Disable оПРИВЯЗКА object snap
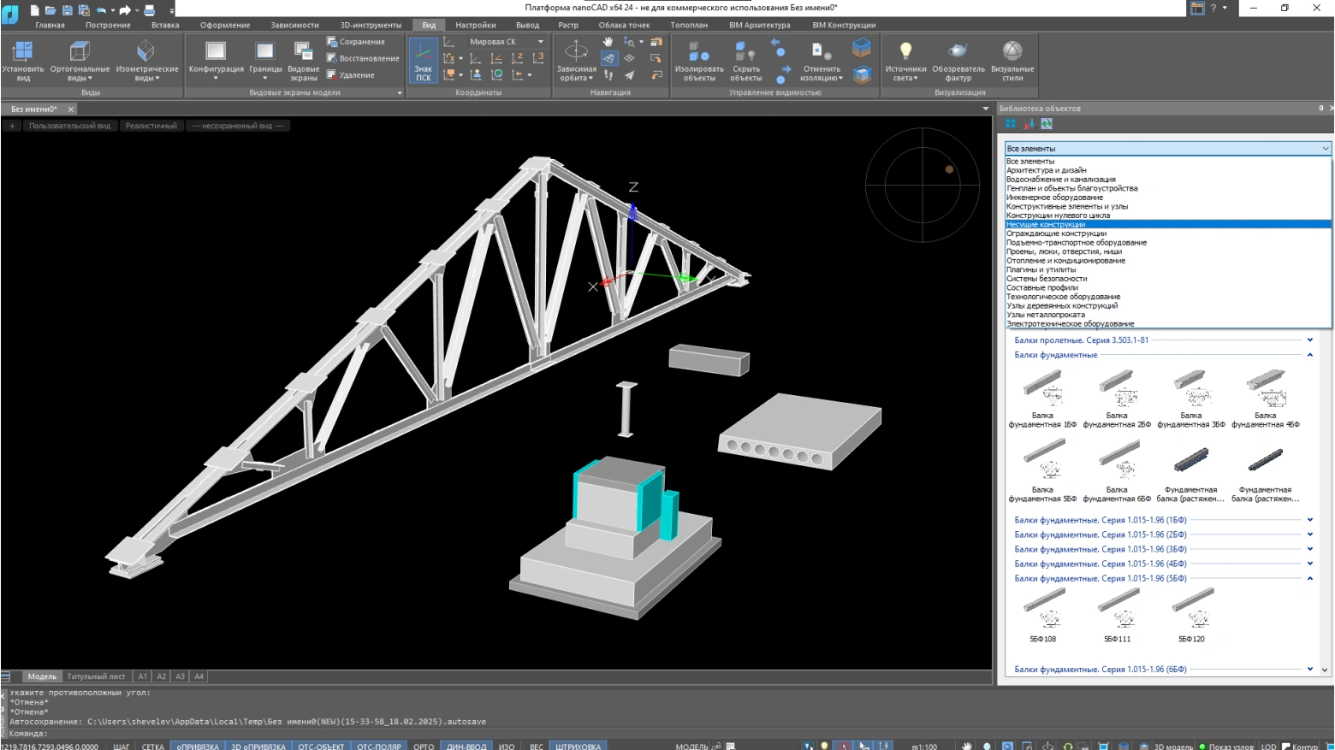1335x750 pixels. tap(198, 746)
